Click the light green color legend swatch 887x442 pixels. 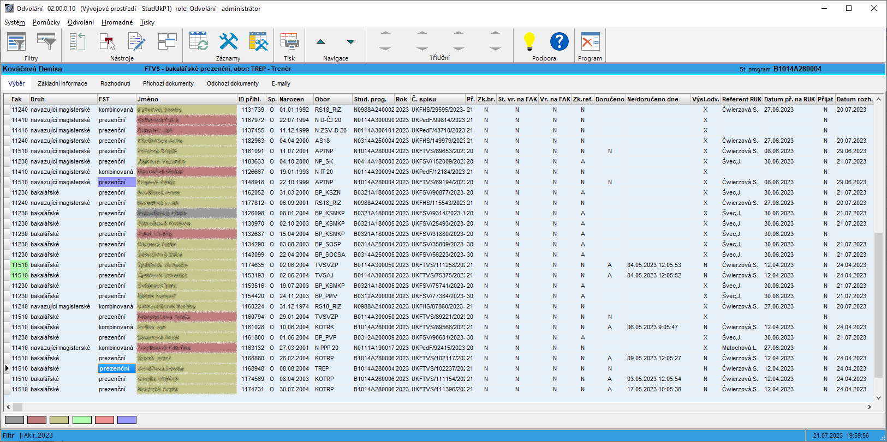[x=82, y=420]
